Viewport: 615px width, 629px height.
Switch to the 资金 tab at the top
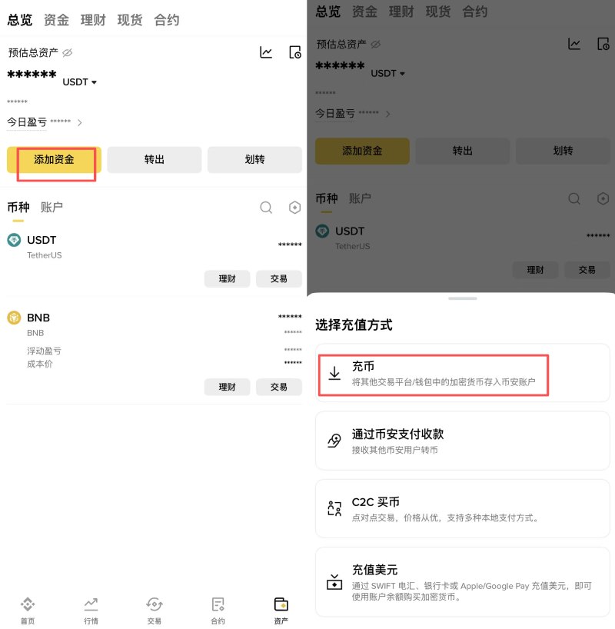(56, 20)
